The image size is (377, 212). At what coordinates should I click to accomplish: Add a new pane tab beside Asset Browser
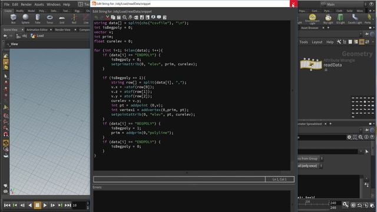[328, 28]
